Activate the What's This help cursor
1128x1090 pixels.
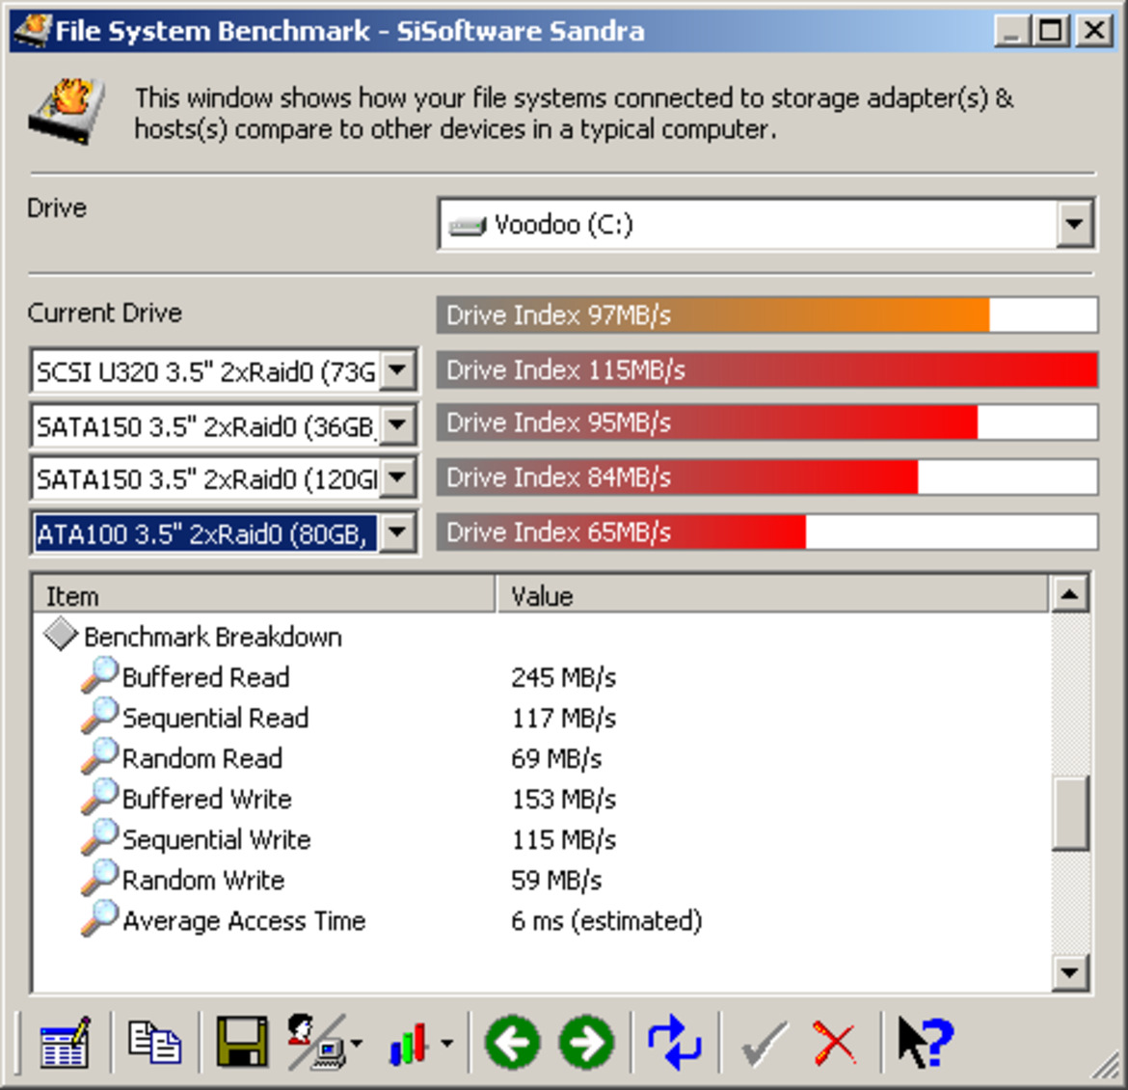pyautogui.click(x=926, y=1042)
